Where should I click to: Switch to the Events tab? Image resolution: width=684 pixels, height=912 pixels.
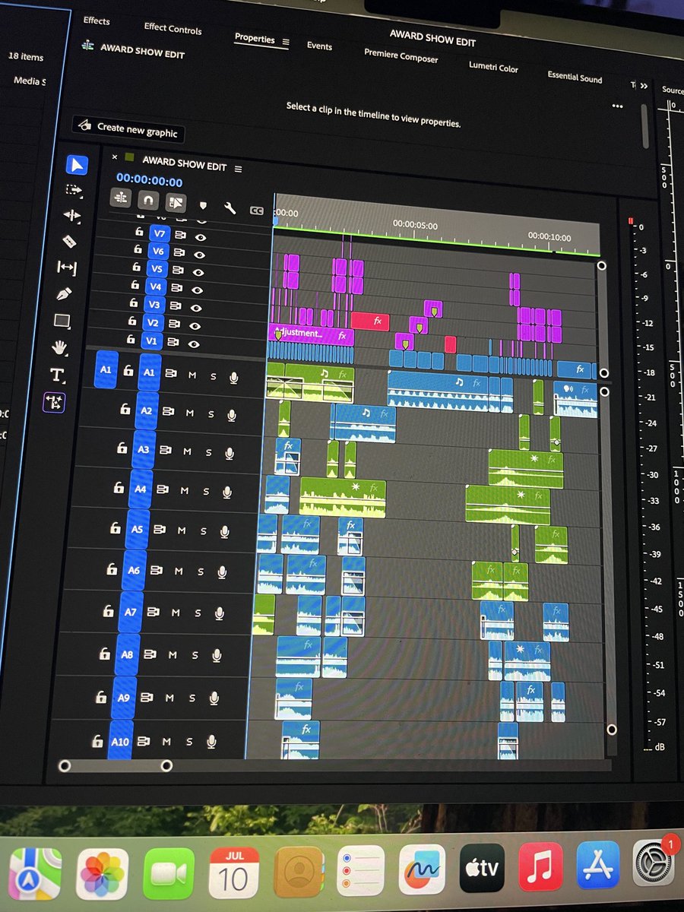[319, 46]
